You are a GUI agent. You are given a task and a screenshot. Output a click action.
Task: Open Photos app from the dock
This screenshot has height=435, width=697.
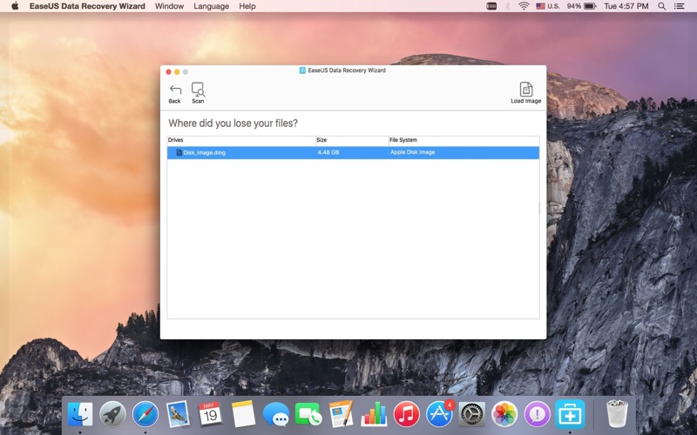(504, 413)
